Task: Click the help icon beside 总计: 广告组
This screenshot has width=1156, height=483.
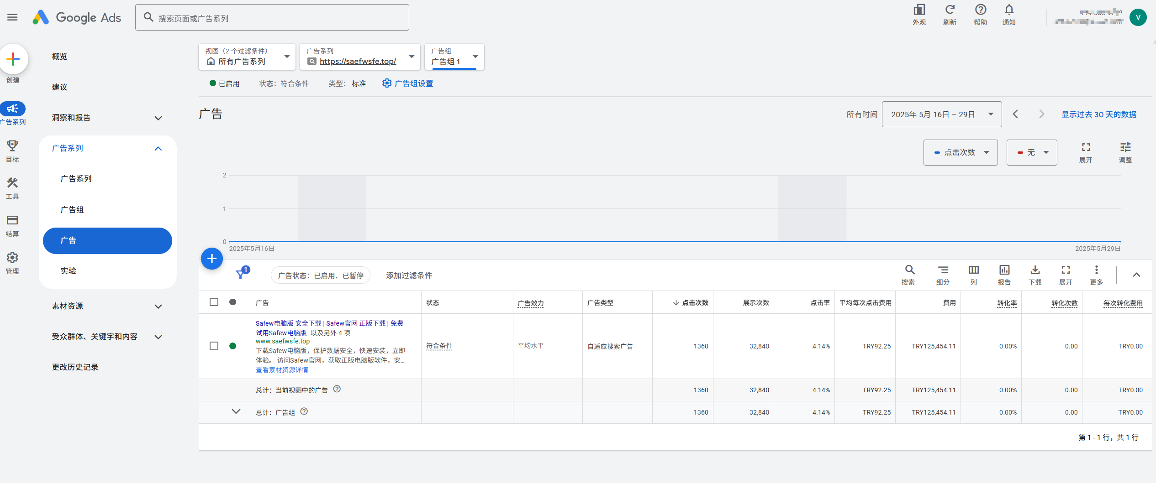Action: [x=304, y=411]
